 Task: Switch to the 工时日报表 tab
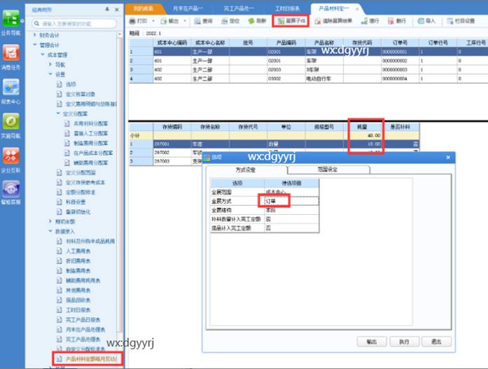pos(287,8)
